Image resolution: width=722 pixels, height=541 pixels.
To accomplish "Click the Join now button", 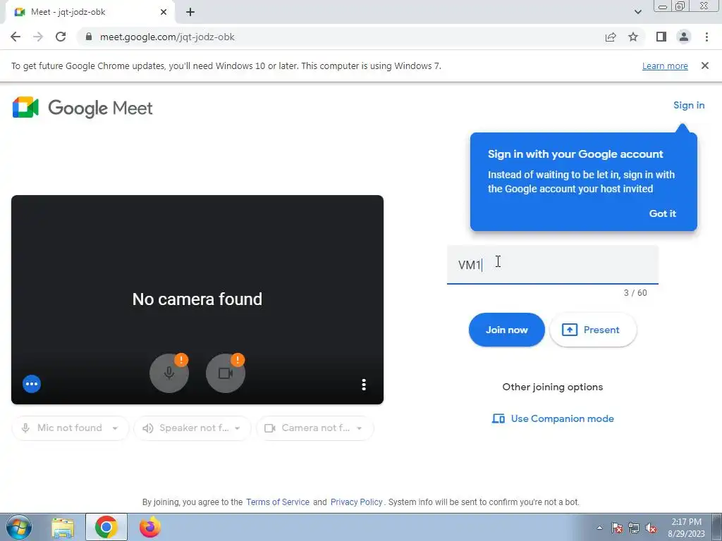I will pos(506,330).
